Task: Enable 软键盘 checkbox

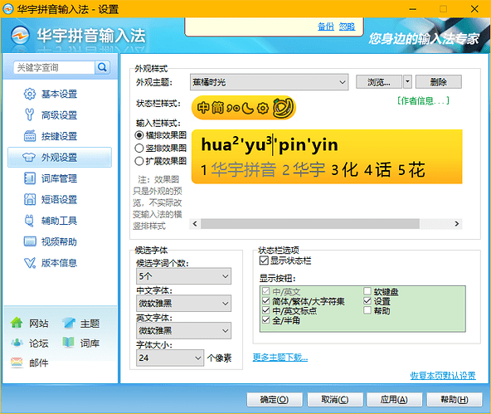Action: point(367,291)
